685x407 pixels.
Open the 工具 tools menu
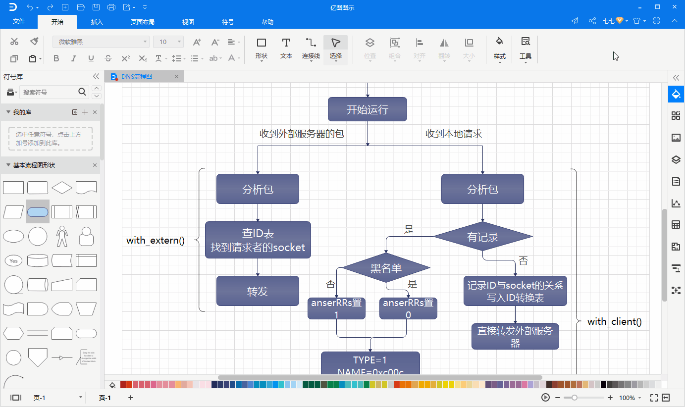click(526, 49)
